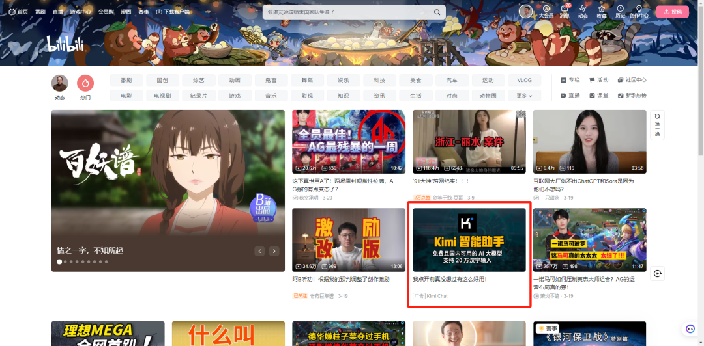Select the VLOG category tab
The width and height of the screenshot is (704, 346).
point(524,80)
